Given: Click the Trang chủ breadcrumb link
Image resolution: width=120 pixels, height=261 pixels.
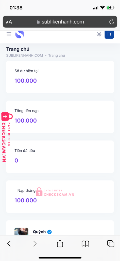Looking at the screenshot, I should 57,55.
